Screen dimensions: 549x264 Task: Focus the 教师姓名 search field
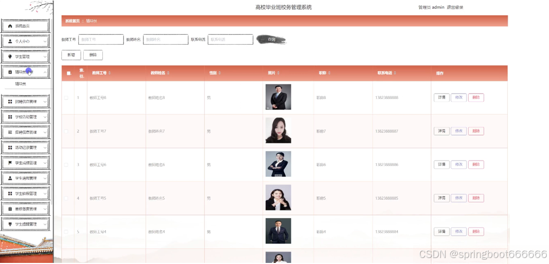click(x=166, y=40)
